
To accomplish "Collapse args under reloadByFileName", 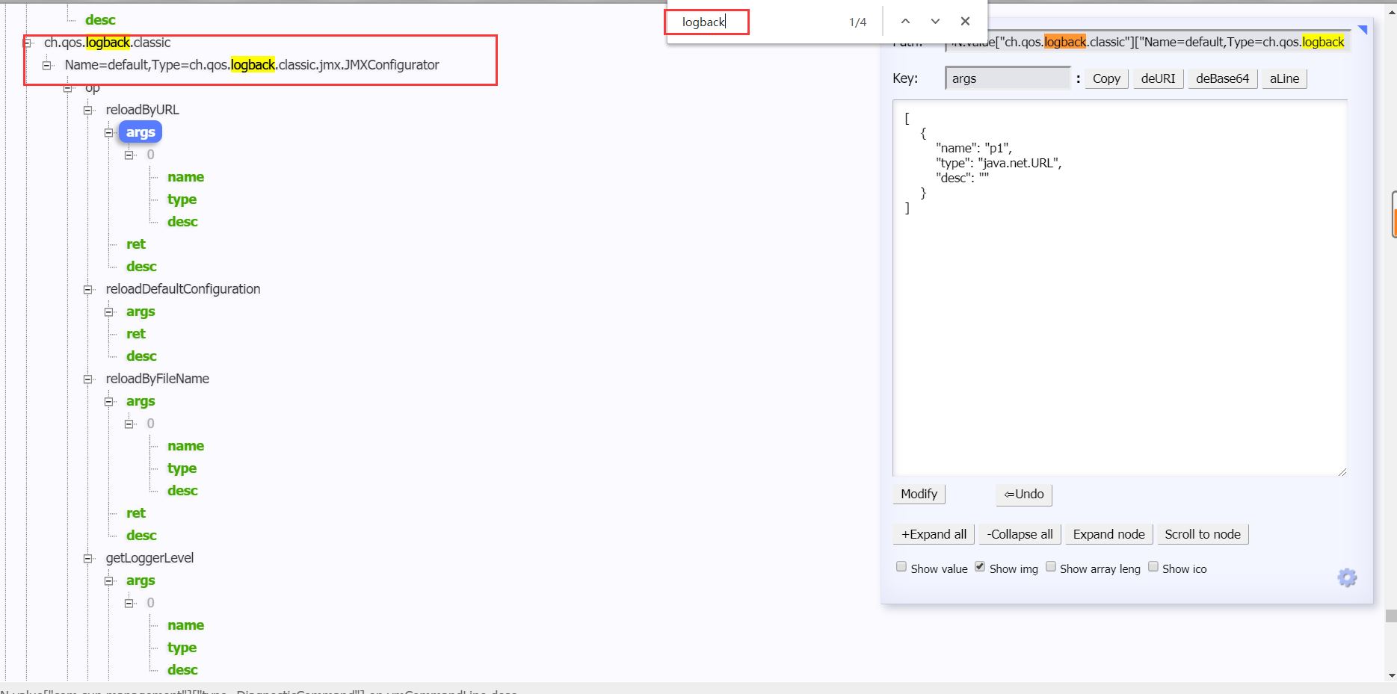I will point(109,401).
